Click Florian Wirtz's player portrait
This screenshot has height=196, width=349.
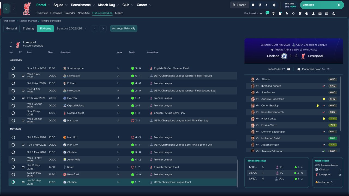point(253,125)
